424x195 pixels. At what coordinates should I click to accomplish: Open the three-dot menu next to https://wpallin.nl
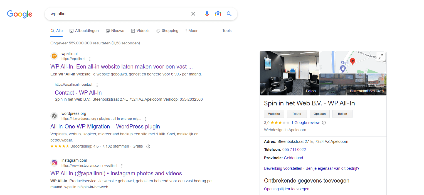(x=90, y=59)
